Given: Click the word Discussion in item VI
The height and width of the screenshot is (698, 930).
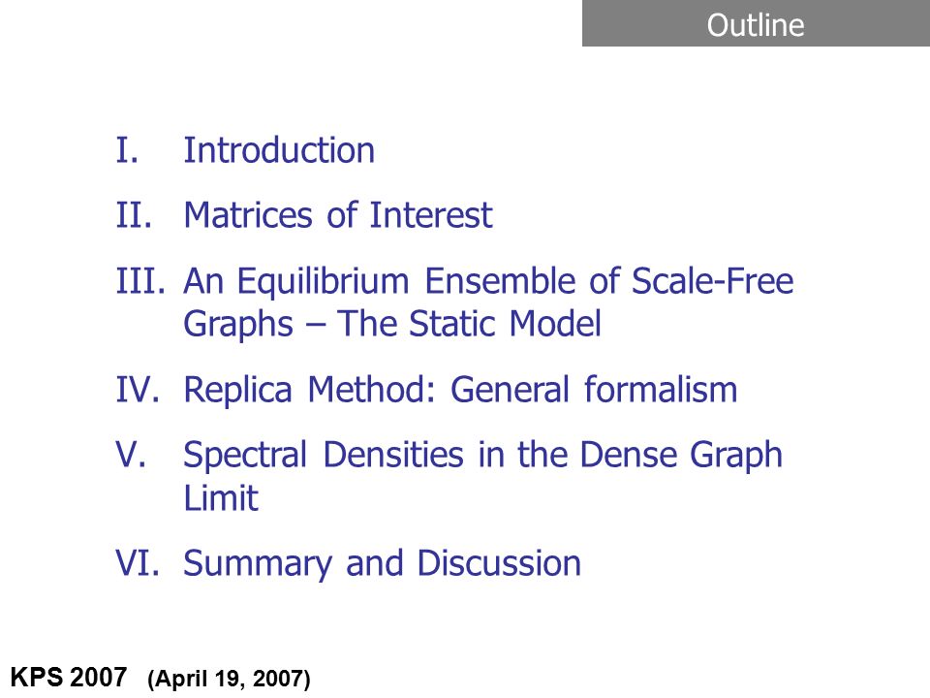Looking at the screenshot, I should [x=499, y=563].
